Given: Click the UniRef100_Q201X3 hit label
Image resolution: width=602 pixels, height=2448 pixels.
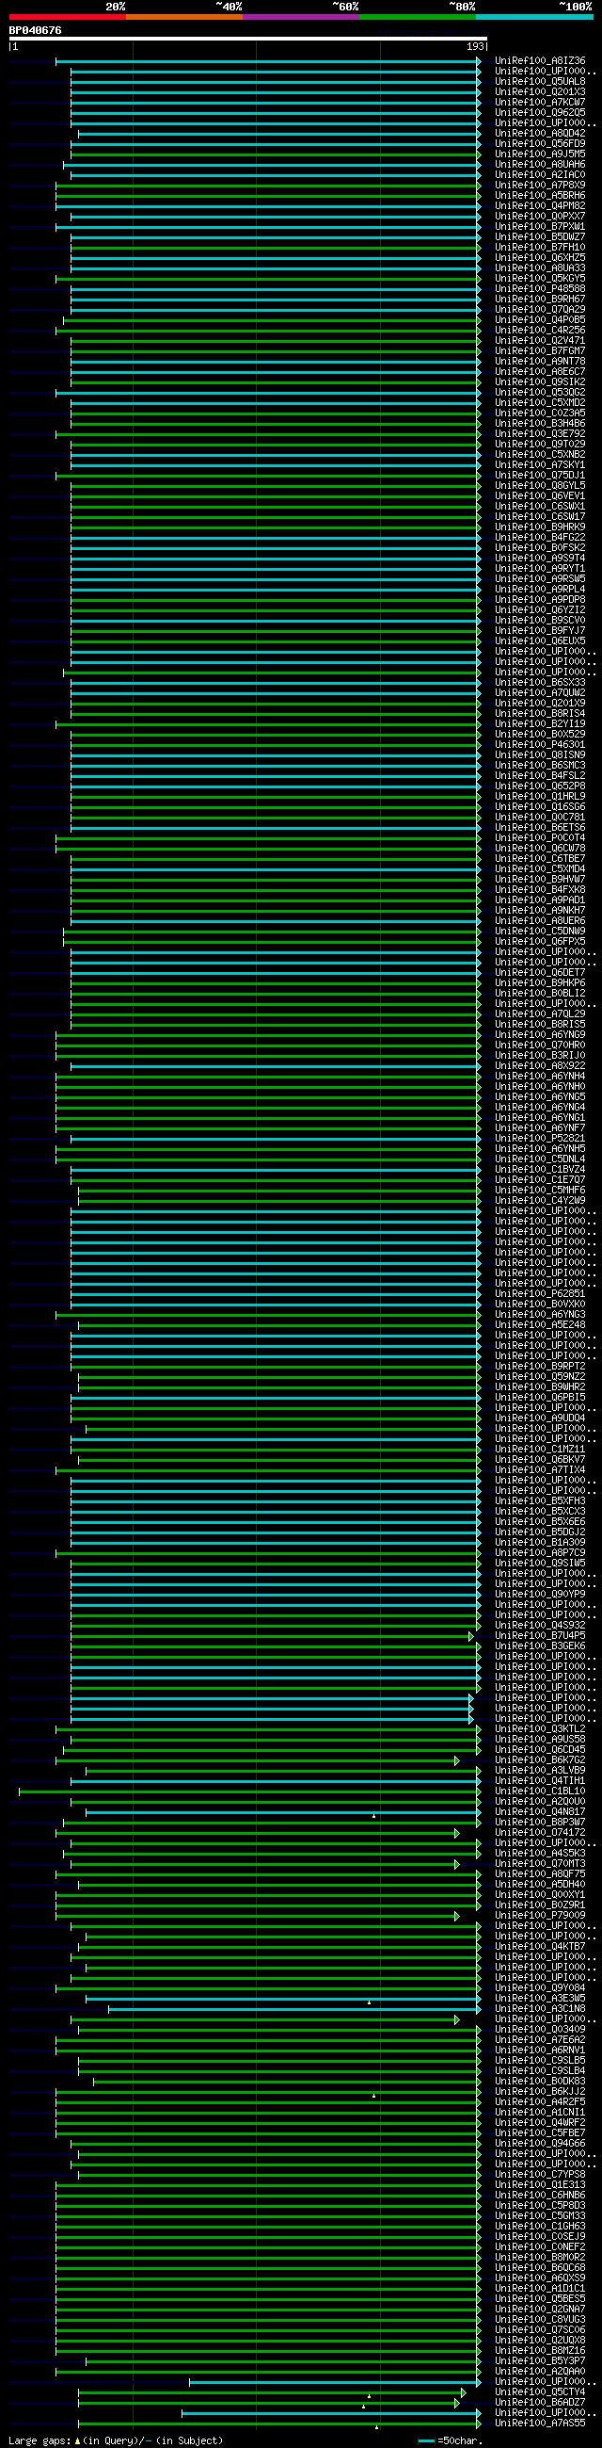Looking at the screenshot, I should tap(540, 92).
